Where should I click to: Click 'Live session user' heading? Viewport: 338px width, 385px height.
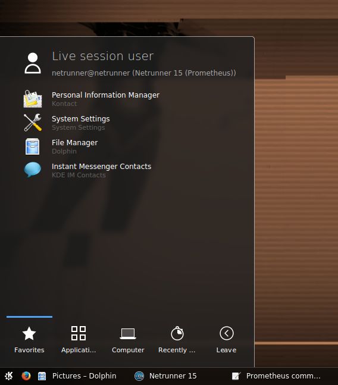pyautogui.click(x=103, y=56)
